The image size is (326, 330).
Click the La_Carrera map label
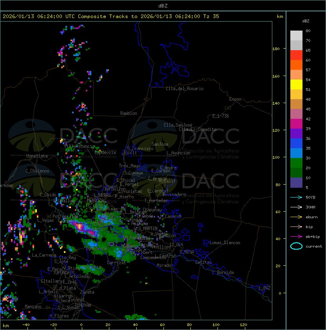44,255
